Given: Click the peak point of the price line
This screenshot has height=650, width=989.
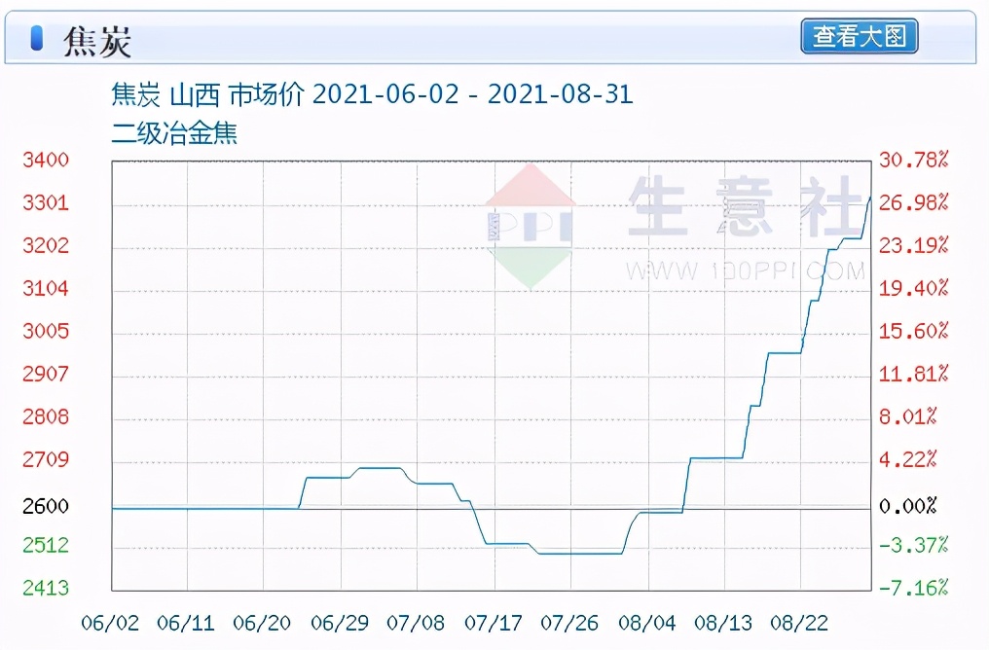Looking at the screenshot, I should pyautogui.click(x=869, y=199).
